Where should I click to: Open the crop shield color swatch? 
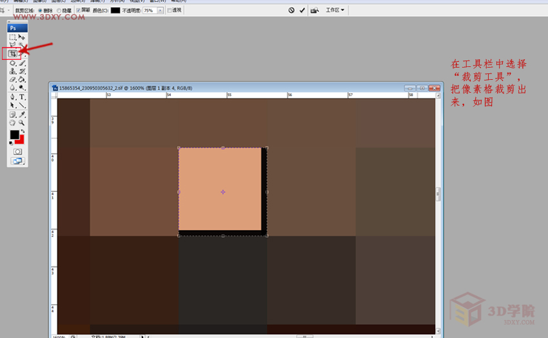pyautogui.click(x=115, y=10)
